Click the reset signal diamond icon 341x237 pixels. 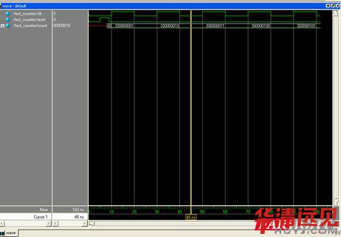pyautogui.click(x=8, y=20)
